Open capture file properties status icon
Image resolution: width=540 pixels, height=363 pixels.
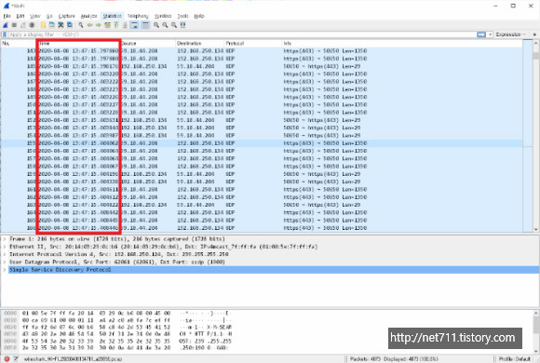16,359
